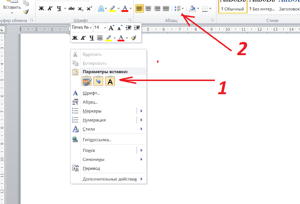This screenshot has width=300, height=204.
Task: Open font color dropdown in ribbon
Action: pos(130,9)
